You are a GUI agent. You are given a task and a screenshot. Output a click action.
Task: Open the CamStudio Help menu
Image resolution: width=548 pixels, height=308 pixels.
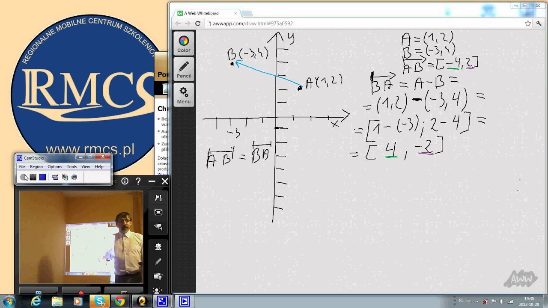tap(99, 166)
